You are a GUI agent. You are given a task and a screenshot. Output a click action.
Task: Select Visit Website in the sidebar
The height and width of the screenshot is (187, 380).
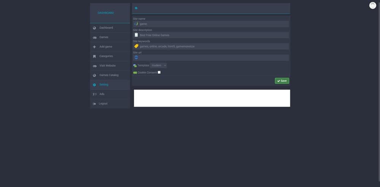tap(107, 66)
